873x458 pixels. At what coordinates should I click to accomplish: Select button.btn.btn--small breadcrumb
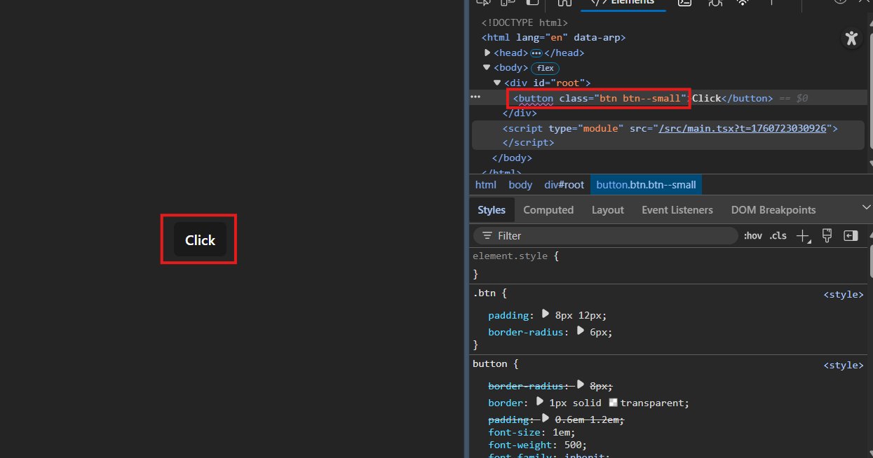647,185
